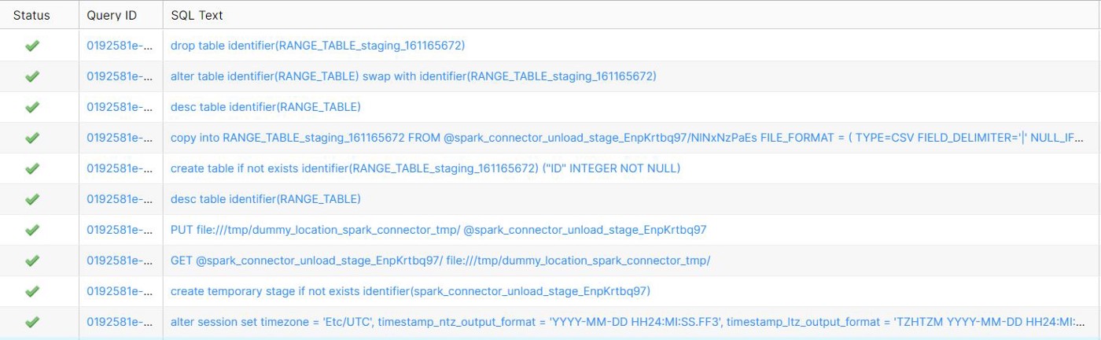
Task: Sort by the Status column header
Action: pos(31,15)
